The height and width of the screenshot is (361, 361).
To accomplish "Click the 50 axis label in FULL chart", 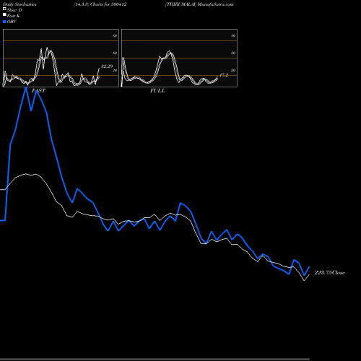I will tap(233, 53).
